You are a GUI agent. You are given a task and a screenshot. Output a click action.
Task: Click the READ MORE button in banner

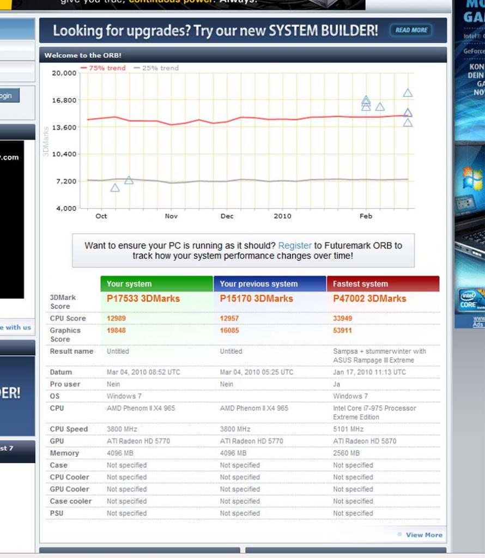411,31
